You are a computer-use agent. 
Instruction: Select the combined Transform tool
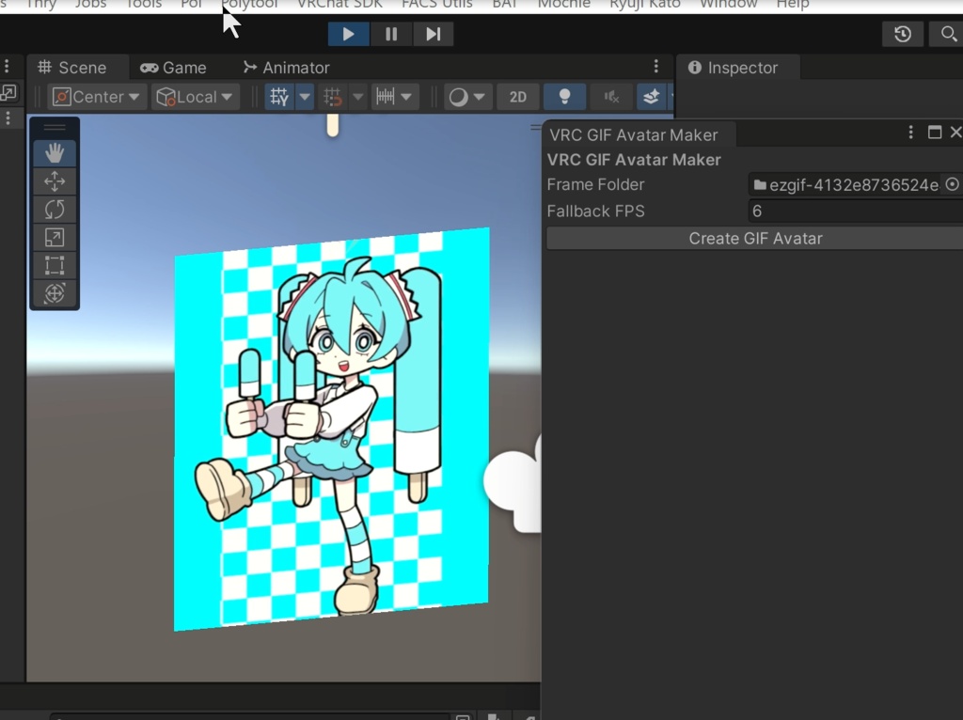click(55, 293)
